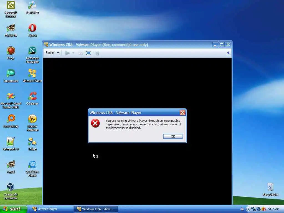Click the Unity mode toolbar icon

[x=97, y=53]
